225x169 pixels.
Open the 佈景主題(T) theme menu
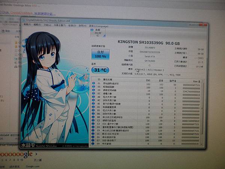[60, 25]
